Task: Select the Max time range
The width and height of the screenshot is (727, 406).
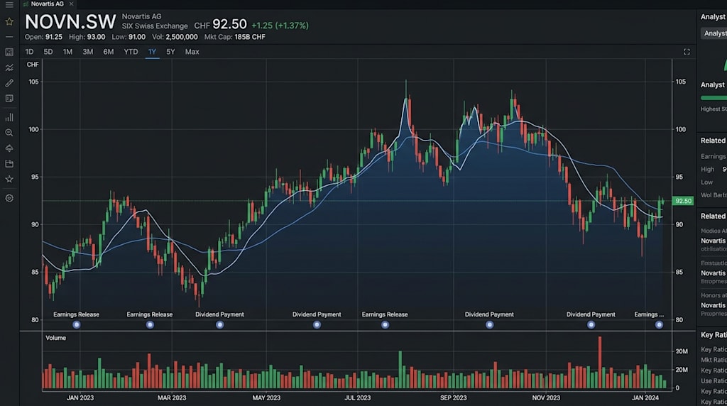Action: 192,52
